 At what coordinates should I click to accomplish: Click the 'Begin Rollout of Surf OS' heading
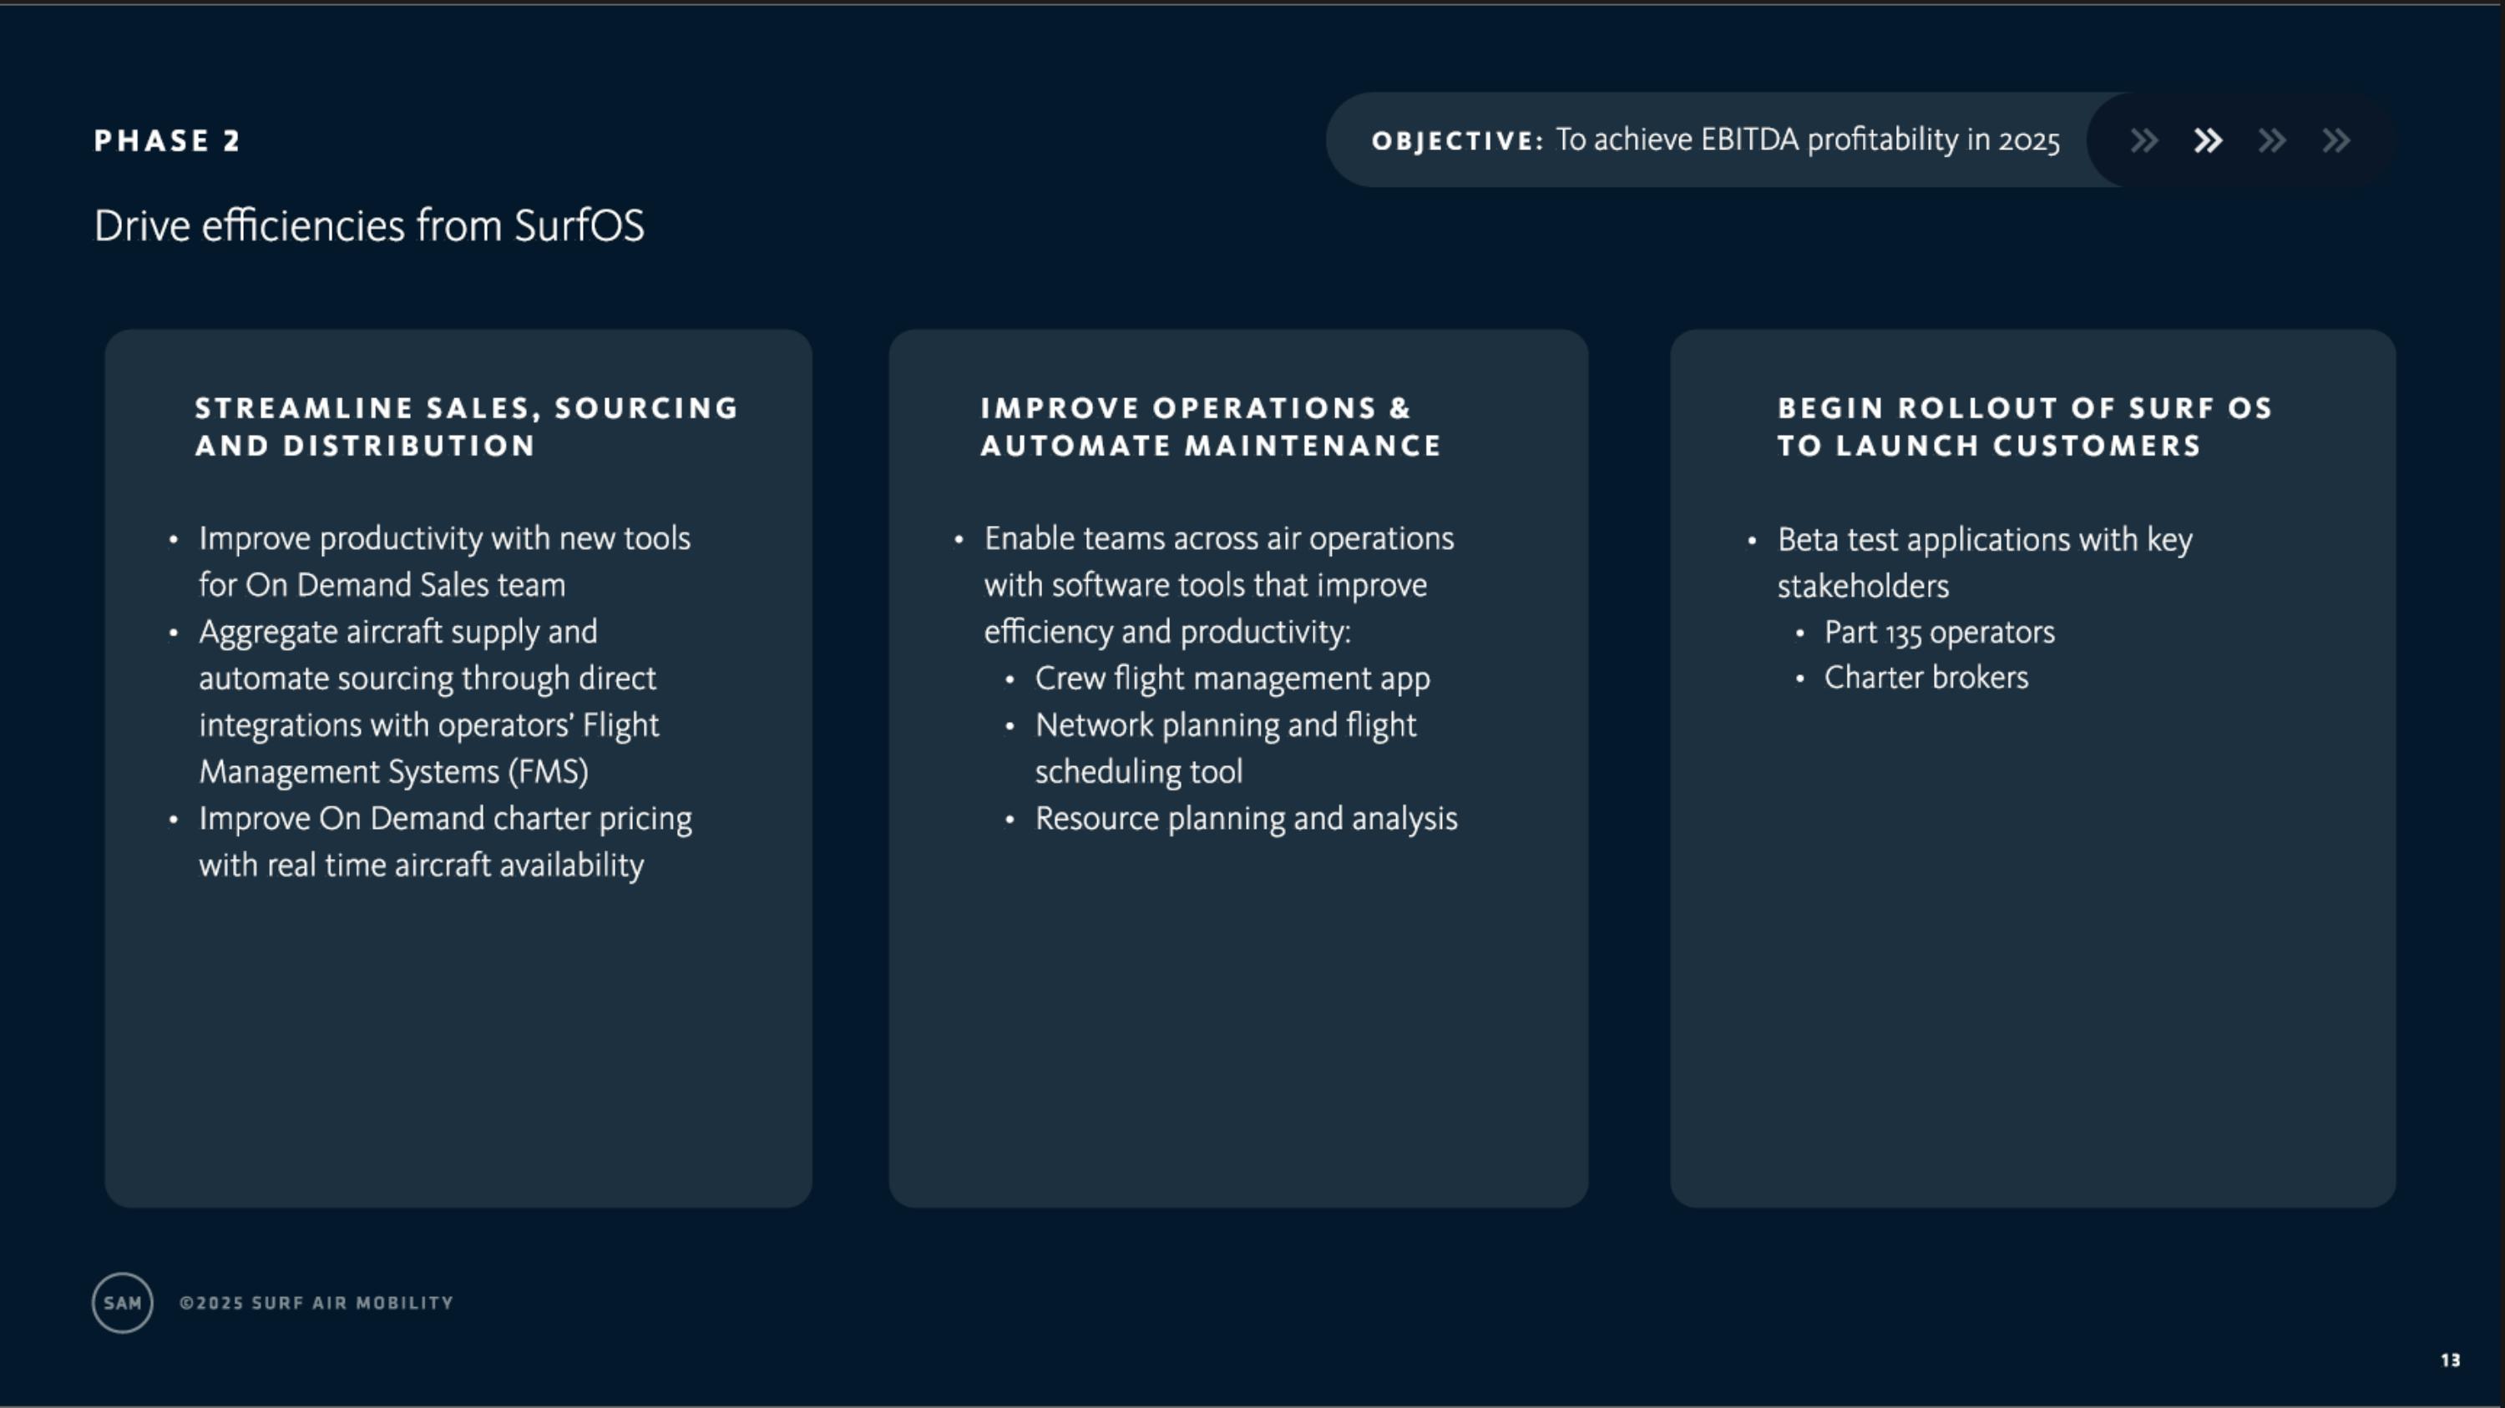pos(2025,426)
